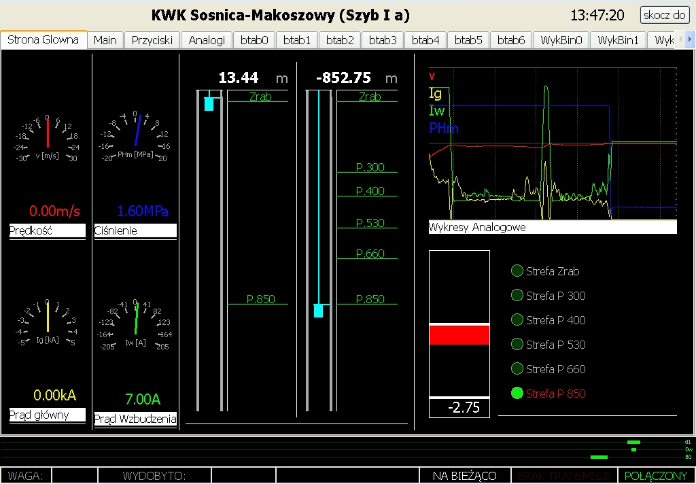Click the BRAK TRANSMISJI status cell

(x=563, y=476)
